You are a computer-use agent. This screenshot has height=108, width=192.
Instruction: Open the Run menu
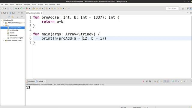tap(46, 4)
